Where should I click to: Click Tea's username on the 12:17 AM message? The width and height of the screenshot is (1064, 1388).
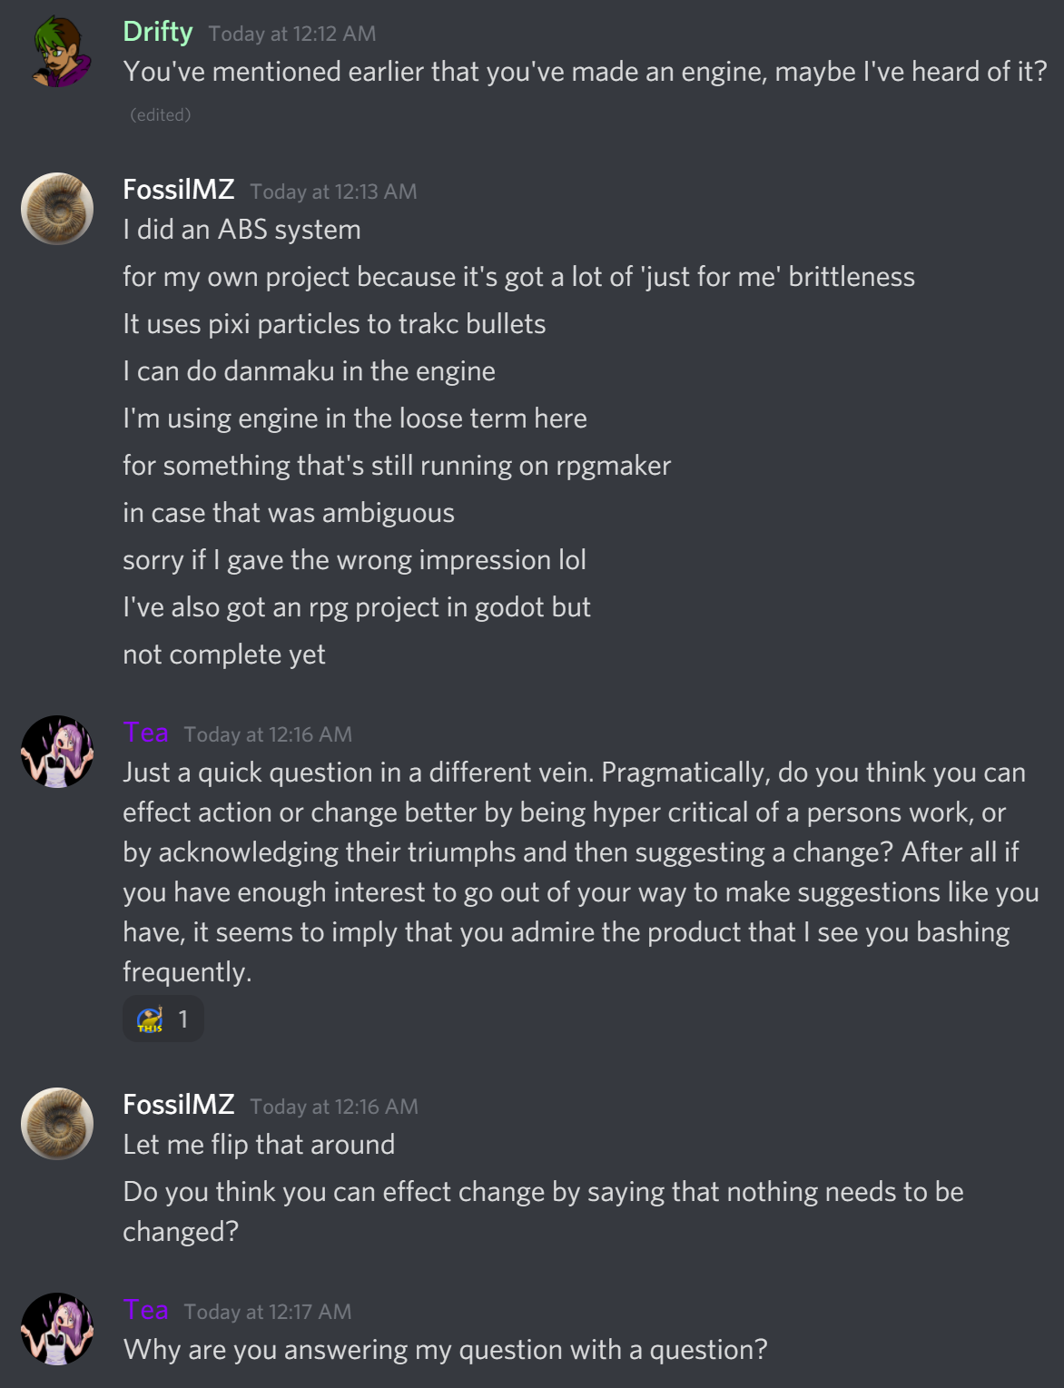point(146,1310)
